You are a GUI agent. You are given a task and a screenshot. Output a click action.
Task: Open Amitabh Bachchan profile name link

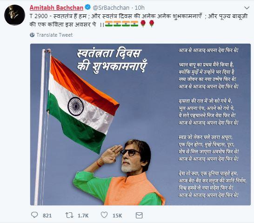click(56, 7)
